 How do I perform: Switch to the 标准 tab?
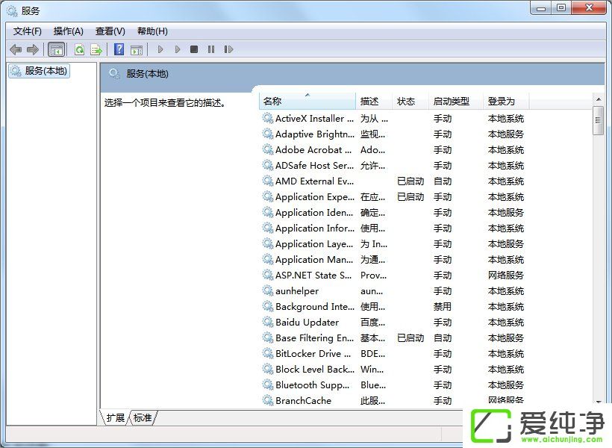143,417
